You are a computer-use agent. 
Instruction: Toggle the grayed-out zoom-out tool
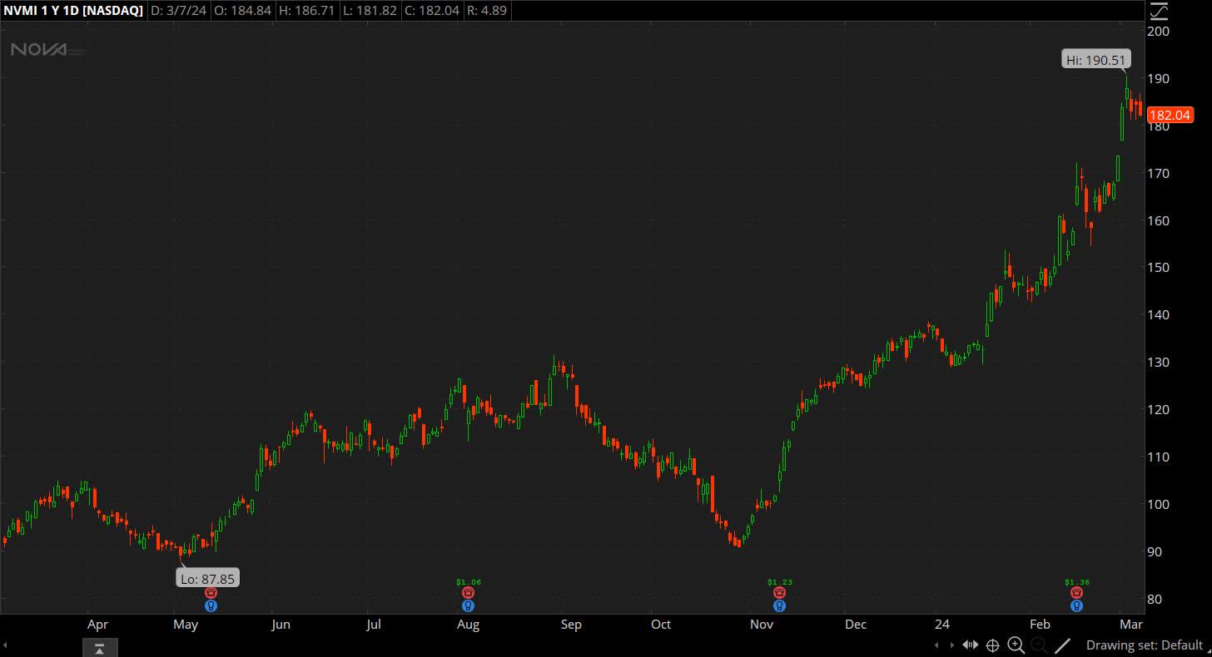[1039, 645]
